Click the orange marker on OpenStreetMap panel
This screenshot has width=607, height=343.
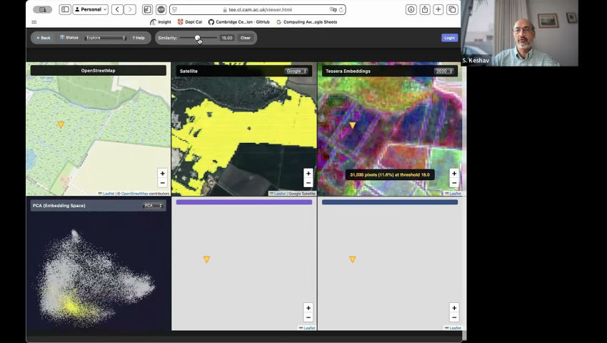pos(61,125)
